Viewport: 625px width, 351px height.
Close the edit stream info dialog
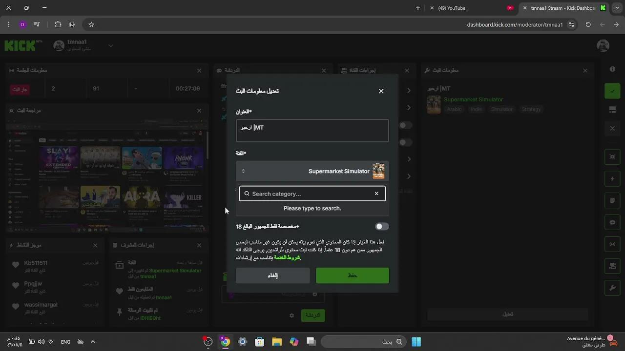click(x=381, y=91)
